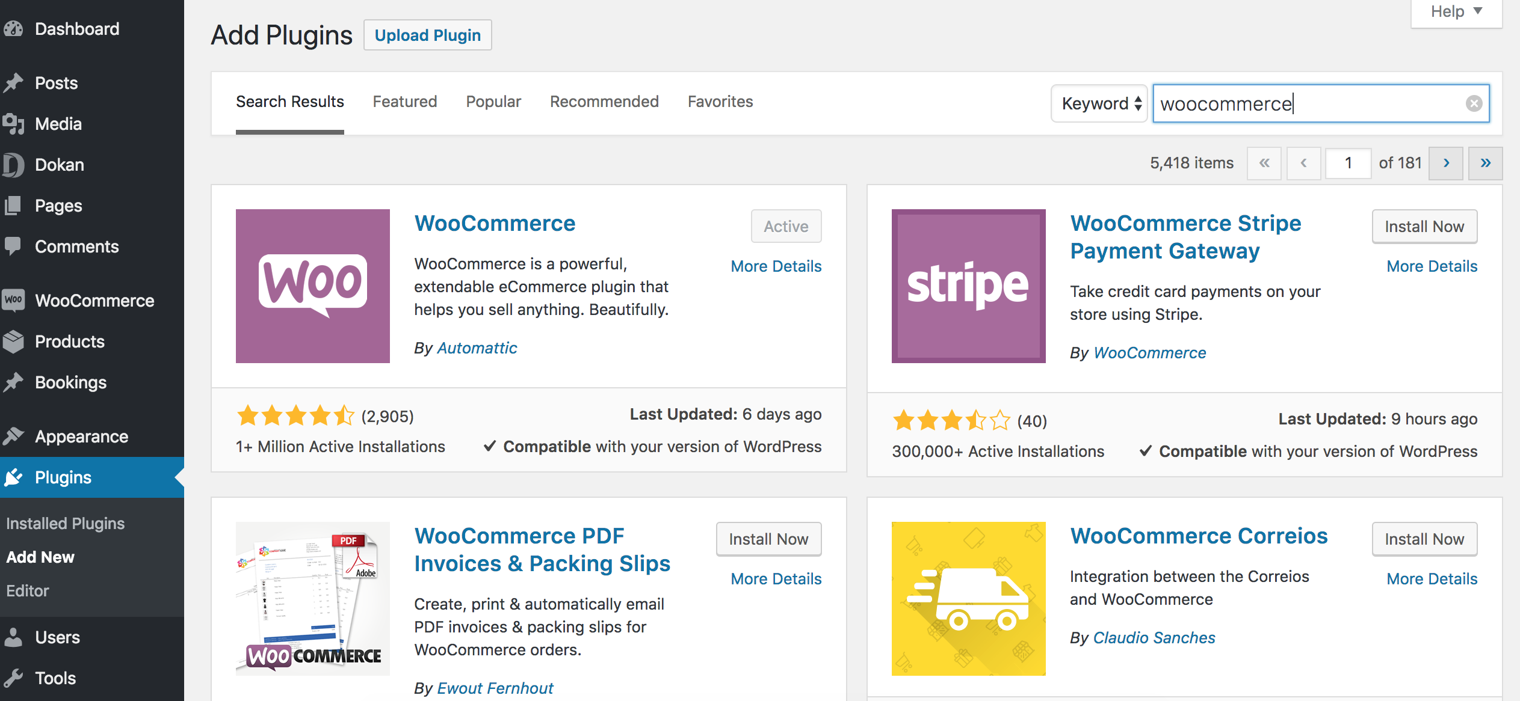Click the WooCommerce plugin thumbnail
Viewport: 1520px width, 701px height.
click(312, 286)
